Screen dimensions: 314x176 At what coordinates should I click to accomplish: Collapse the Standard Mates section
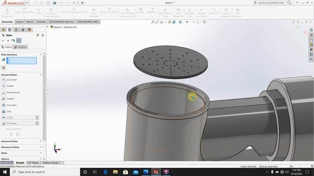41,75
